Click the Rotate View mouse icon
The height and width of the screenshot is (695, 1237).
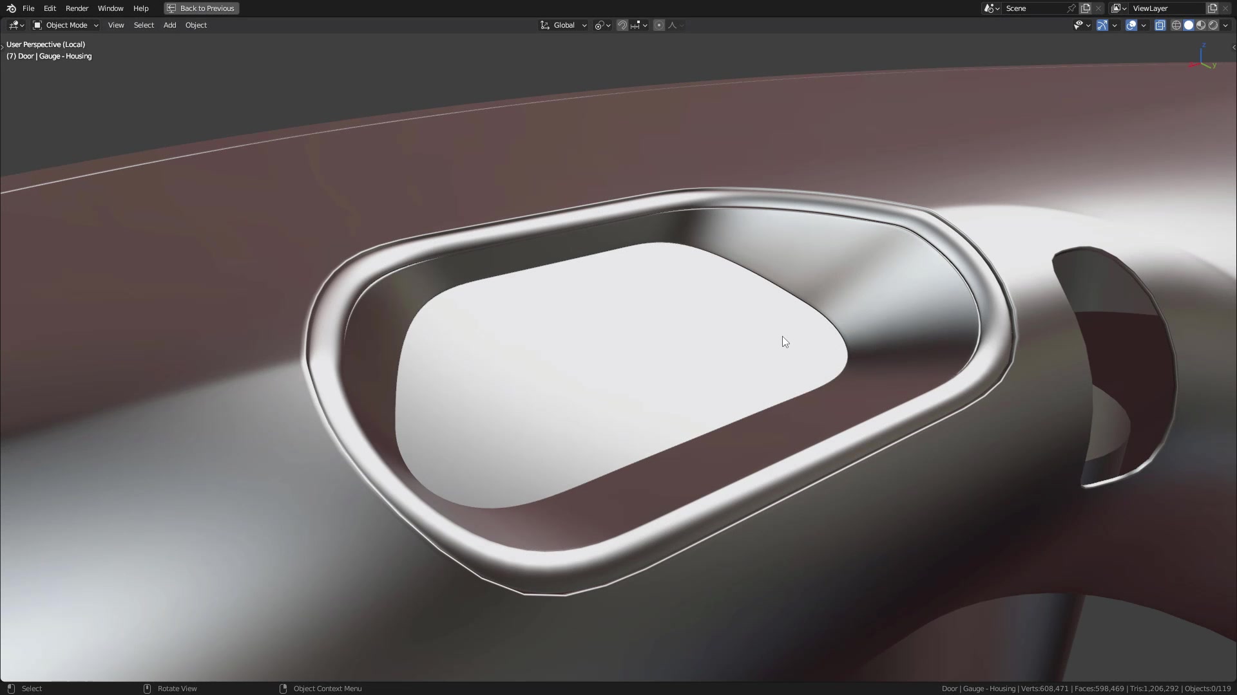point(147,689)
